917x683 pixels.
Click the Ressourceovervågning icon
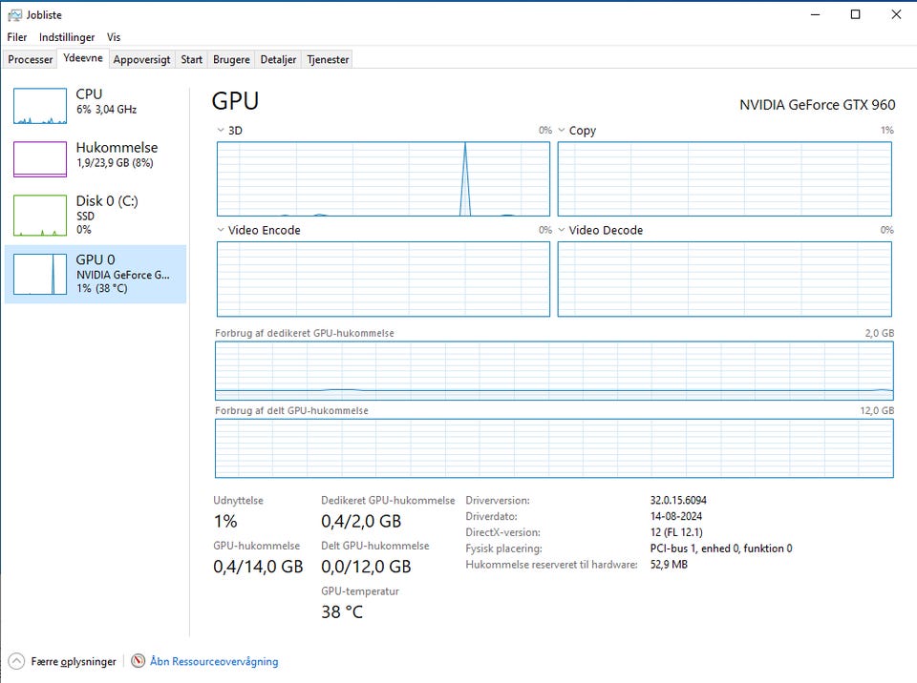139,661
